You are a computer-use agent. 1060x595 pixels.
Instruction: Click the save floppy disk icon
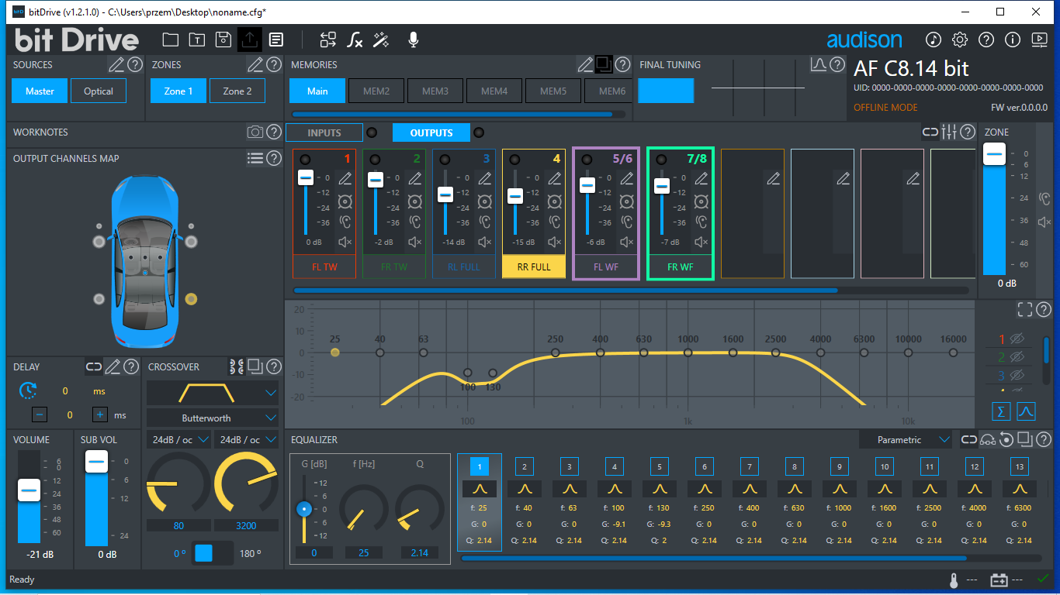pos(223,40)
